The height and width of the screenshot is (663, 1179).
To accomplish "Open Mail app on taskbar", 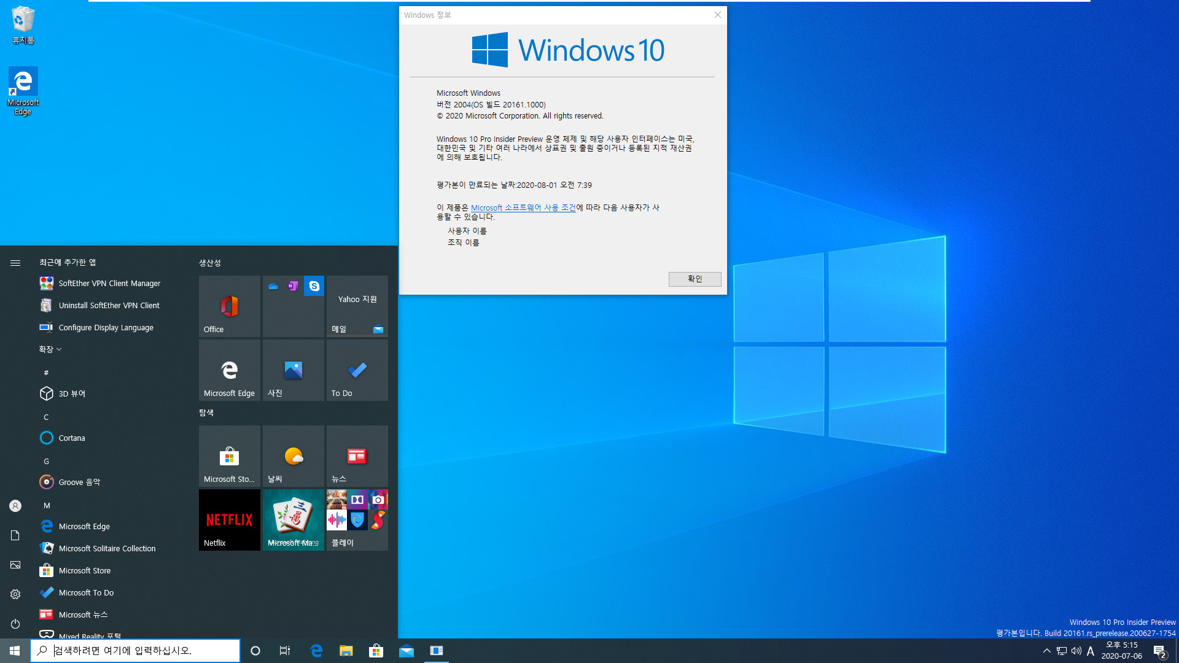I will (x=407, y=651).
